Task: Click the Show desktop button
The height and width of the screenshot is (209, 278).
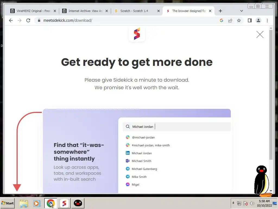Action: (275, 203)
